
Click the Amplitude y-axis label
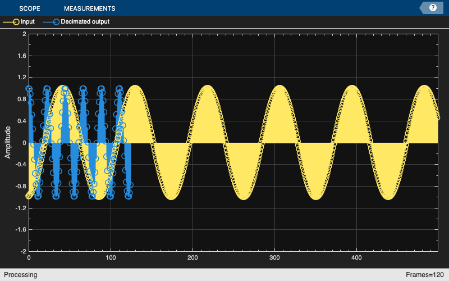[x=8, y=142]
